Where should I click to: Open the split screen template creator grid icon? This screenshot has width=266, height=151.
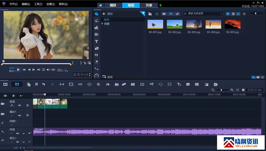pos(142,84)
